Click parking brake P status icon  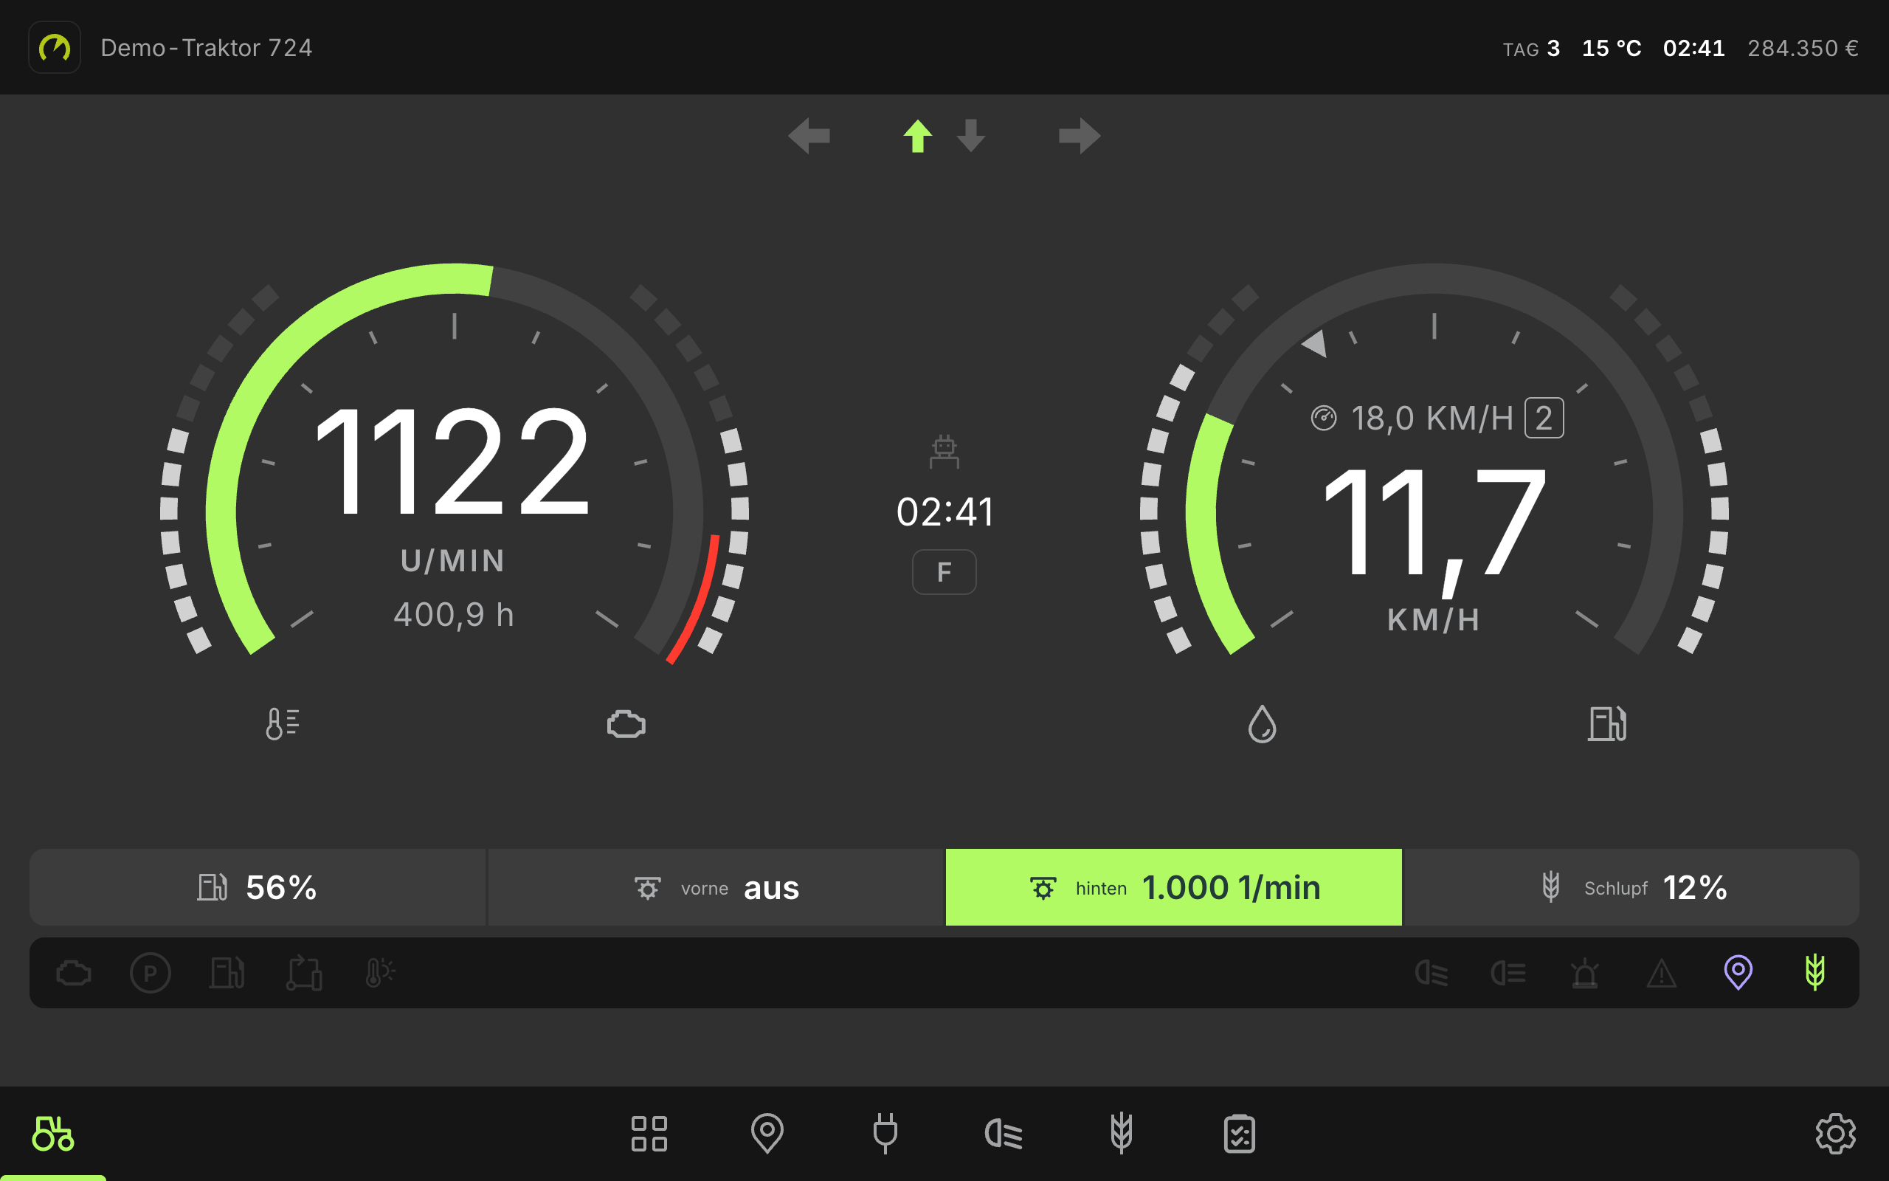pos(151,974)
